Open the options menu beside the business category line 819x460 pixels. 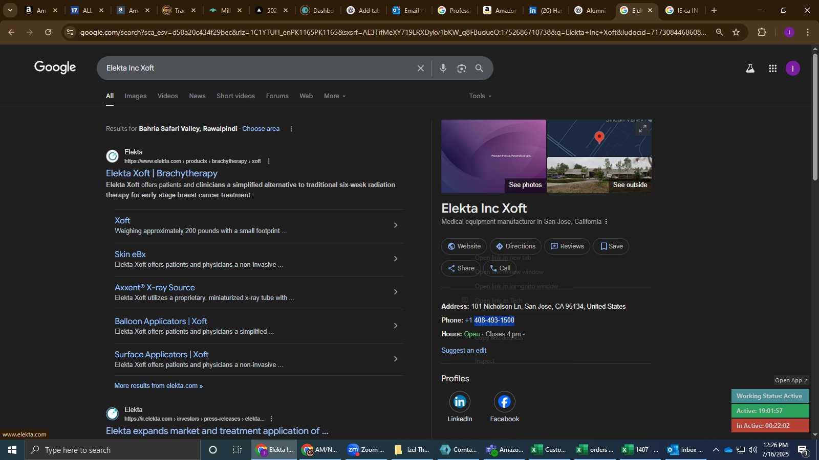606,222
